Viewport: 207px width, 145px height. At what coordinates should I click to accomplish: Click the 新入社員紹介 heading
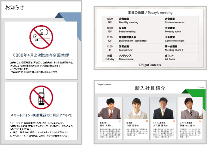[150, 88]
